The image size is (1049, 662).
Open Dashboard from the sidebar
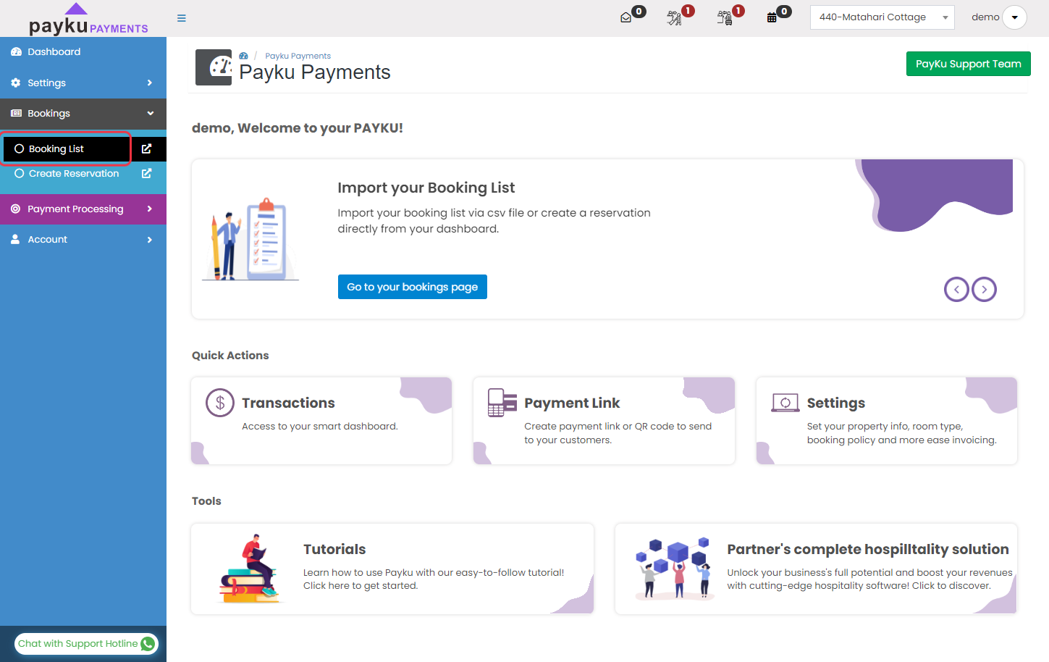tap(83, 52)
